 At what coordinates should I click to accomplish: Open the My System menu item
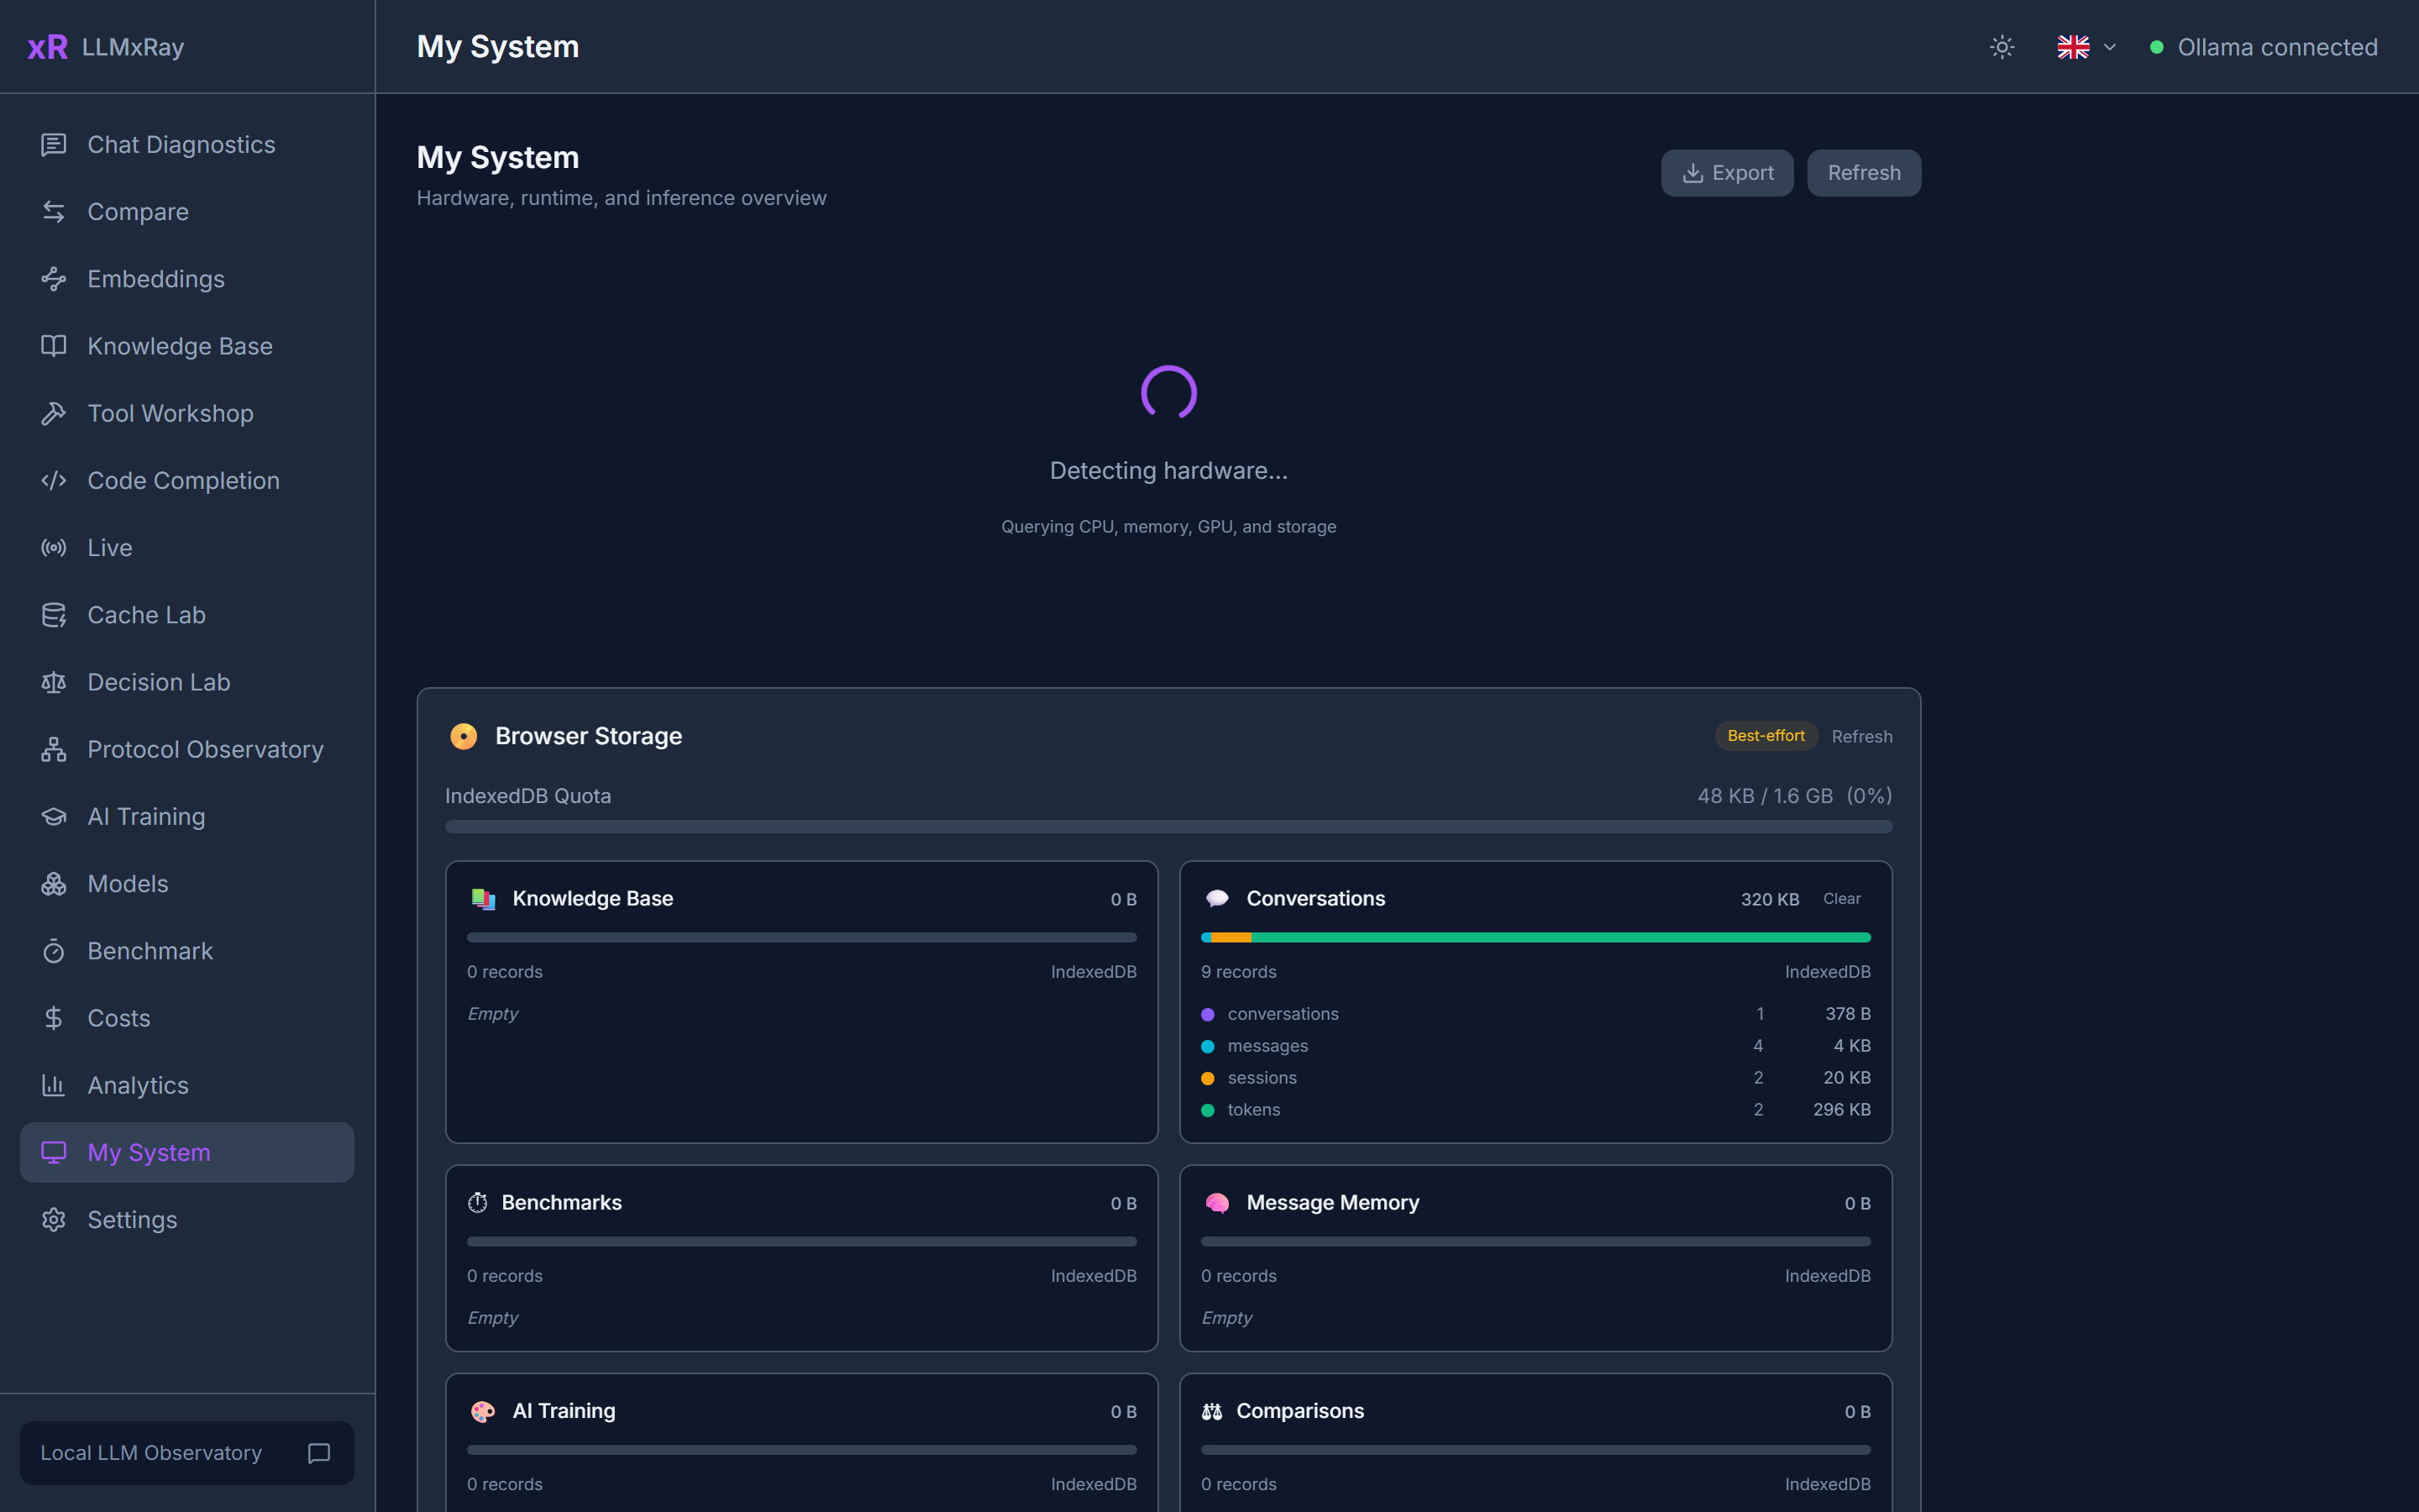187,1152
